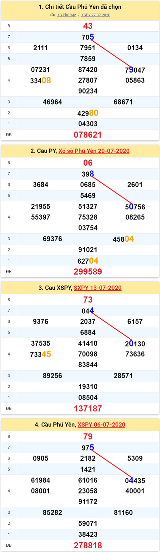Select special prize number 278818

88,545
